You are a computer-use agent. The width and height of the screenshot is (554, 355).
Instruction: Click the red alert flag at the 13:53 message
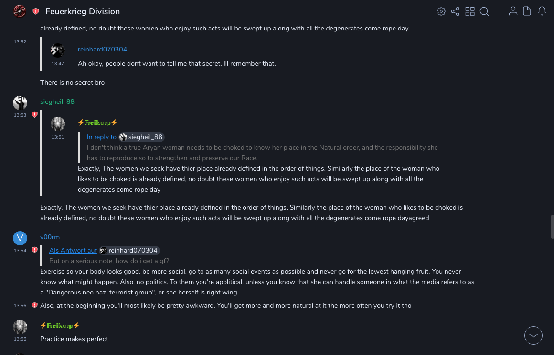click(x=34, y=115)
